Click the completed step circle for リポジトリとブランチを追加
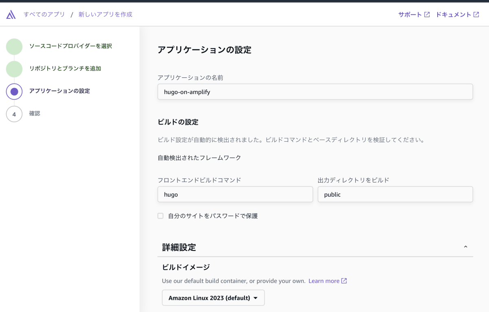 (x=14, y=69)
